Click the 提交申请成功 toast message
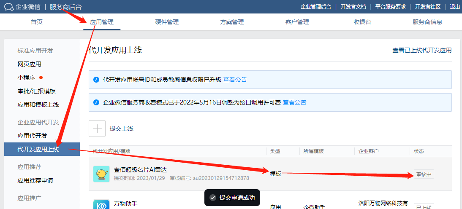The height and width of the screenshot is (209, 462). point(232,198)
